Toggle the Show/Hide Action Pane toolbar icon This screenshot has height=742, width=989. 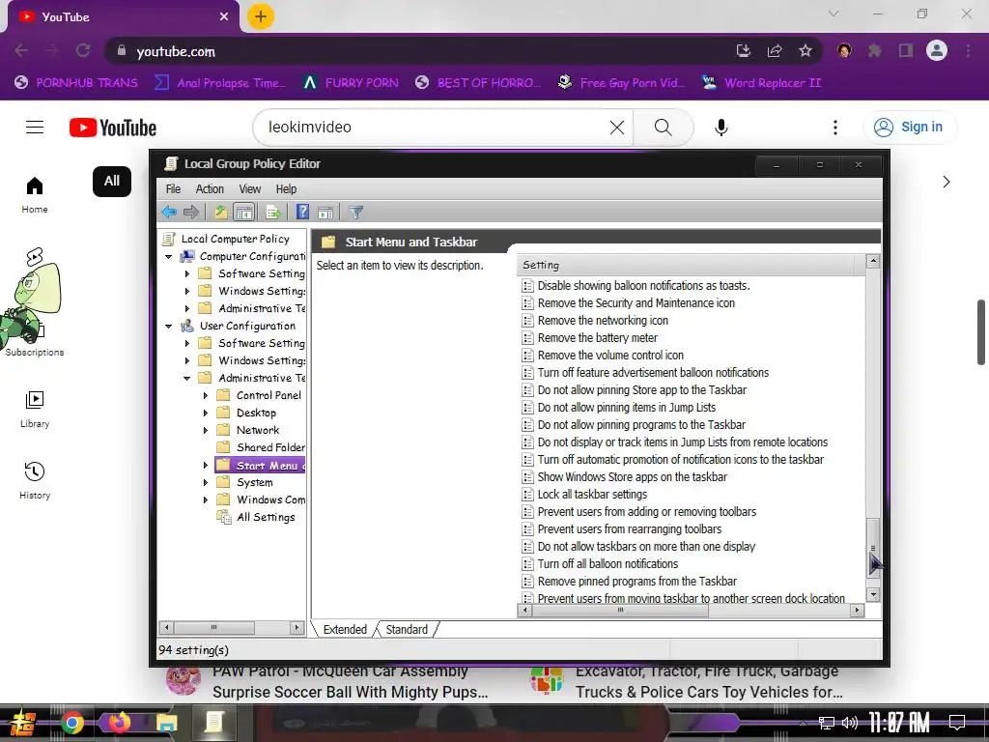(325, 213)
